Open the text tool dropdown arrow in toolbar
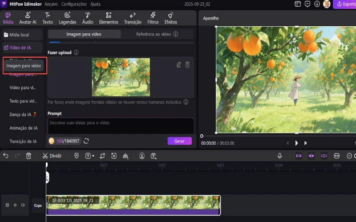The width and height of the screenshot is (356, 222). [93, 156]
